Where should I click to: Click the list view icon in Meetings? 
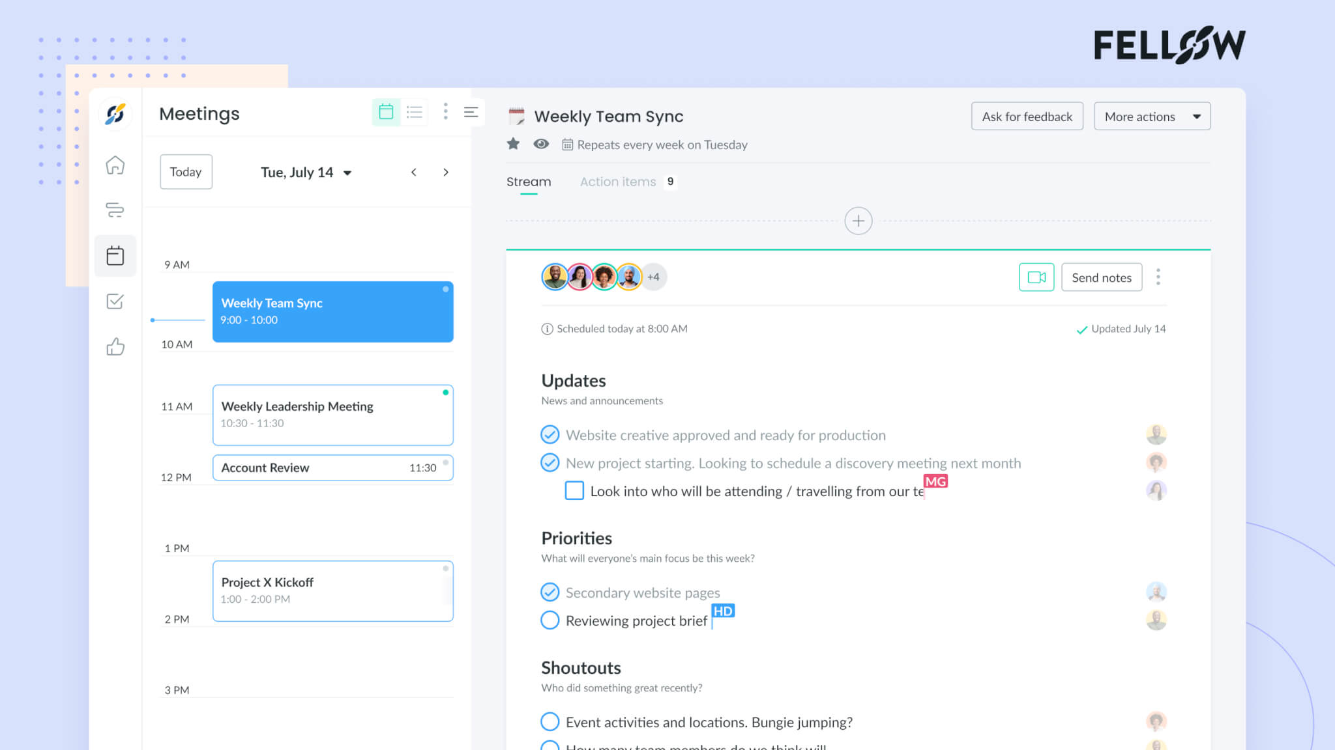click(x=415, y=112)
